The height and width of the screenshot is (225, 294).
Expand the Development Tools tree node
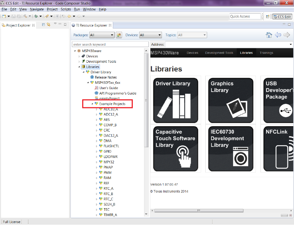click(x=79, y=62)
